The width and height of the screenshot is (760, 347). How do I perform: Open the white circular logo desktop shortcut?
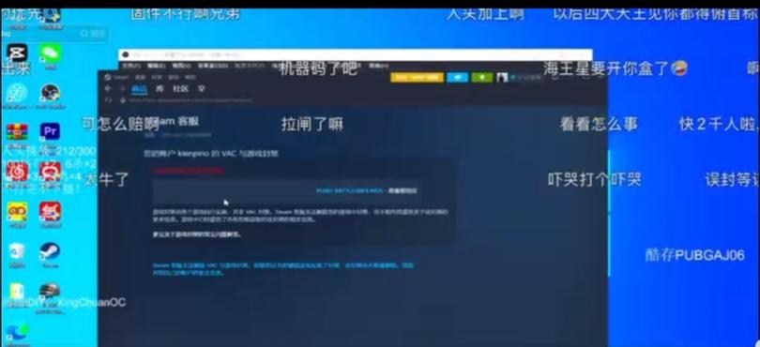pyautogui.click(x=17, y=93)
